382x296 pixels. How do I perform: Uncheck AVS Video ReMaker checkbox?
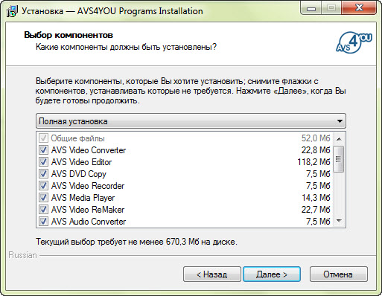point(43,210)
